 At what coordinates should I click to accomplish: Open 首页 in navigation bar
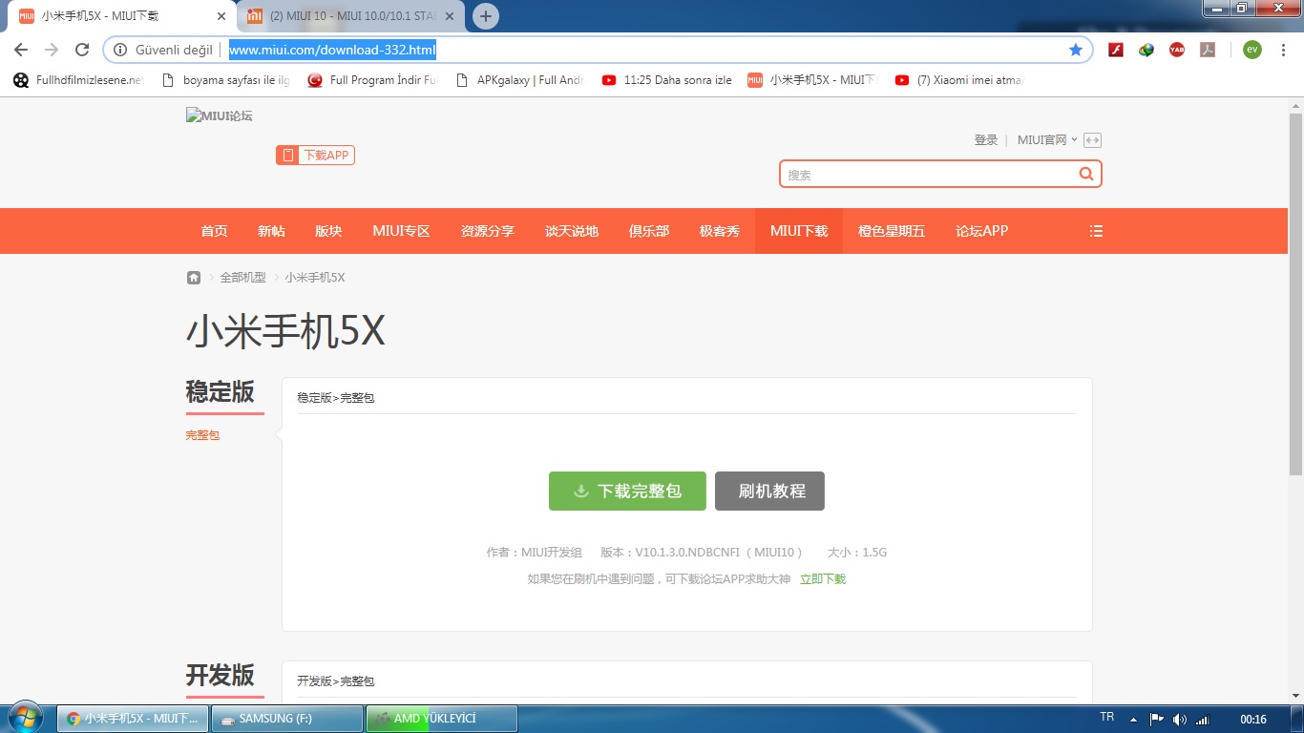[x=214, y=231]
